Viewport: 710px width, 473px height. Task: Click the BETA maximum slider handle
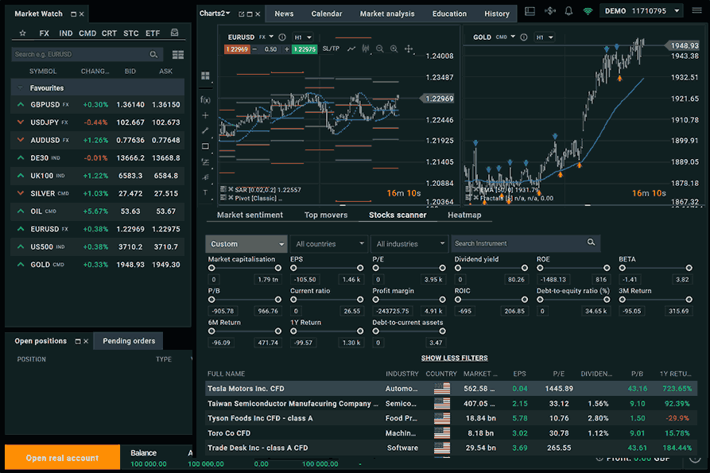(x=689, y=268)
